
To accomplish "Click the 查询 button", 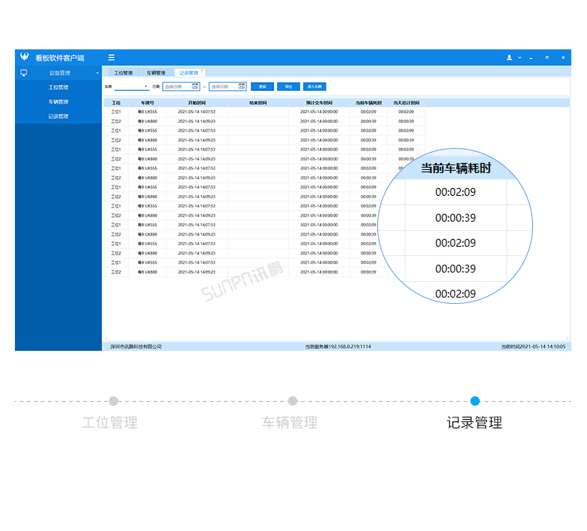I will pos(262,87).
